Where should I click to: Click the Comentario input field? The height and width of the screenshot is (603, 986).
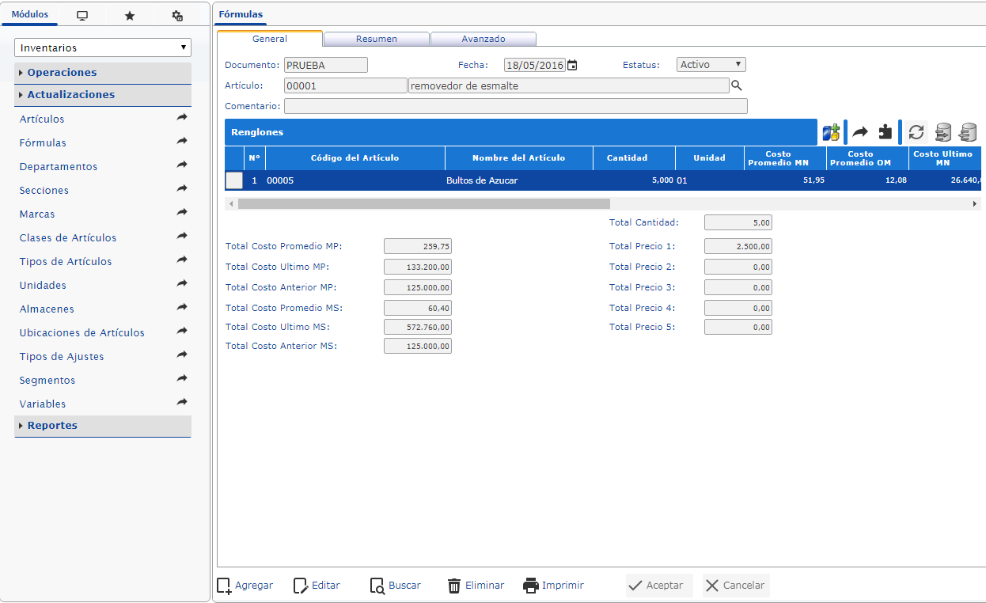[515, 106]
